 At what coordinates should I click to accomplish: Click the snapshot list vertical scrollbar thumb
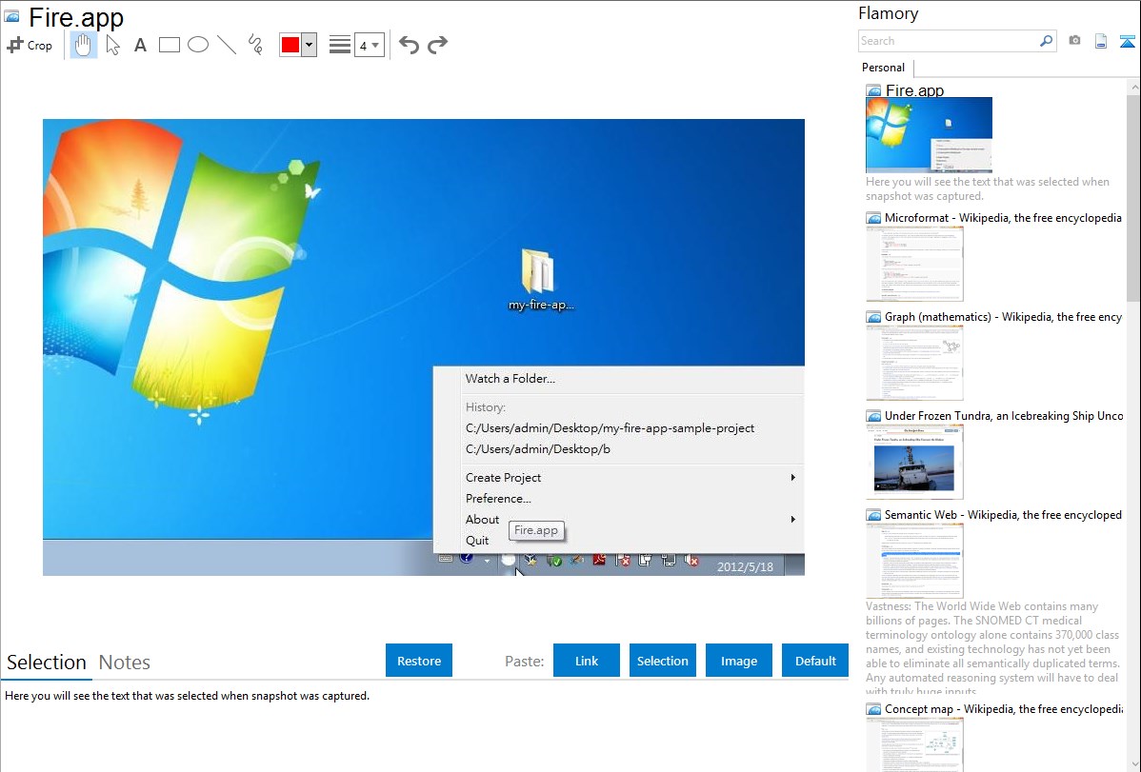click(1133, 198)
